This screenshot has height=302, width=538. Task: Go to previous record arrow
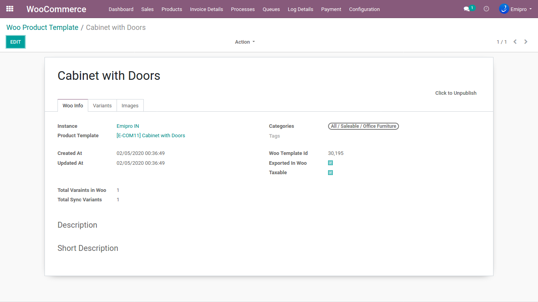515,42
